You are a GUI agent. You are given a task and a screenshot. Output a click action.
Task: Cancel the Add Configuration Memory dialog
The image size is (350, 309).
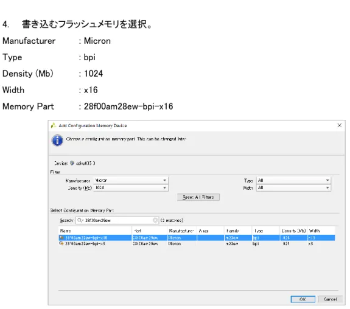point(330,299)
